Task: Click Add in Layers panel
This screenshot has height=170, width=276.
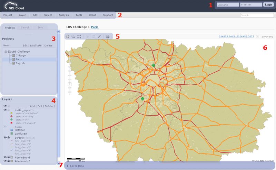Action: pos(32,106)
